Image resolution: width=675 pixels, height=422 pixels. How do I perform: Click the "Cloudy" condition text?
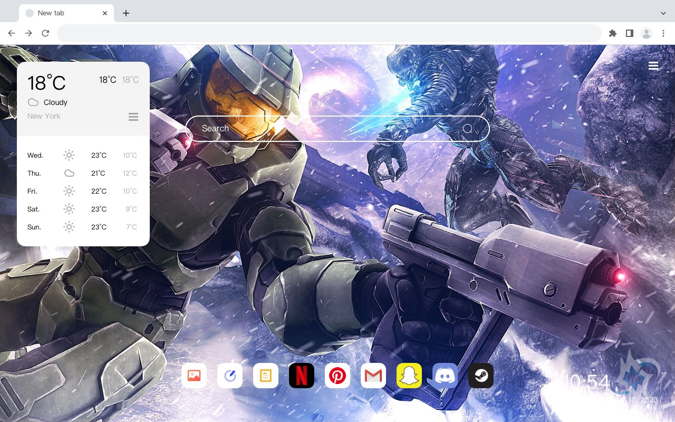(55, 102)
